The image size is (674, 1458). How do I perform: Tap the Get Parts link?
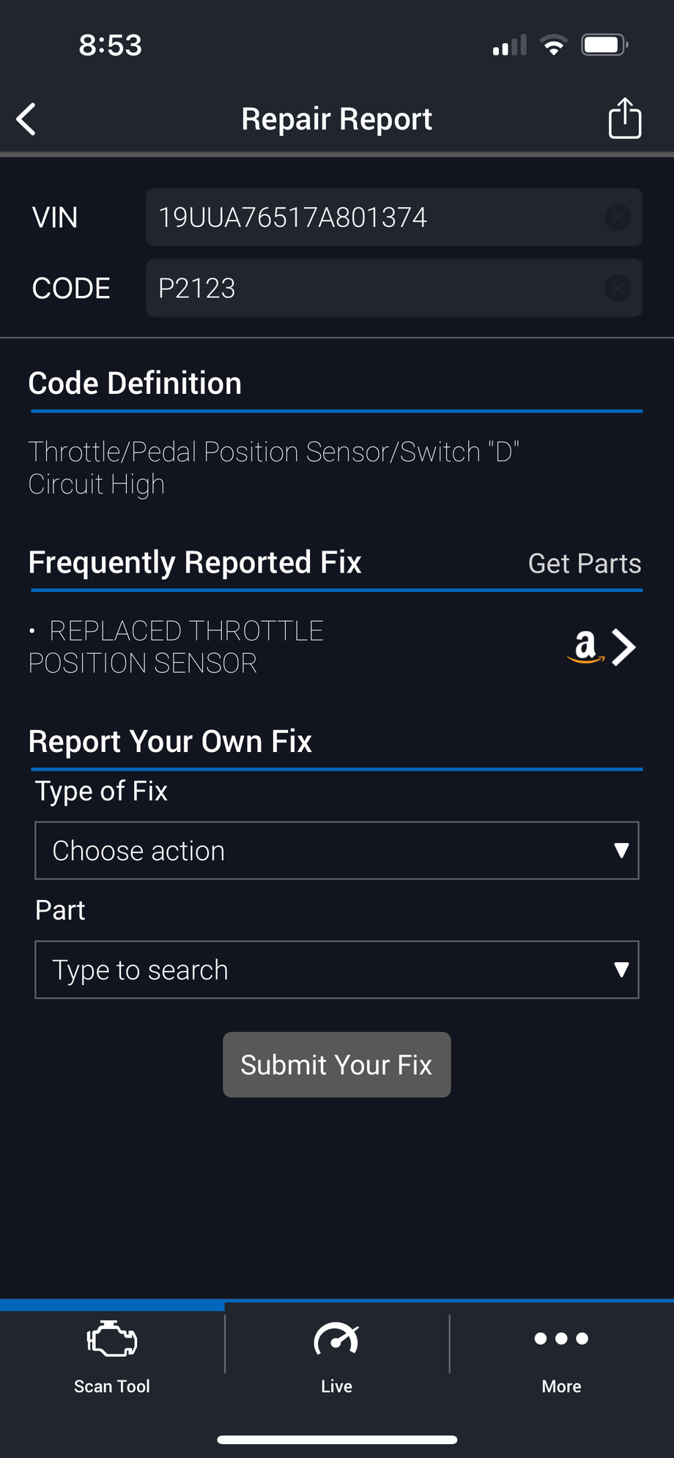(585, 564)
